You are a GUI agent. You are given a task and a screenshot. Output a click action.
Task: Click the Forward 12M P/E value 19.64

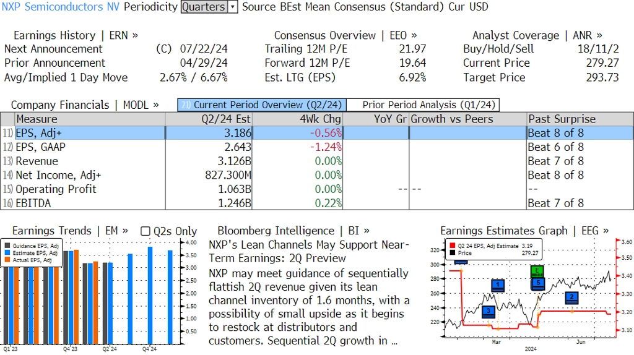point(412,63)
